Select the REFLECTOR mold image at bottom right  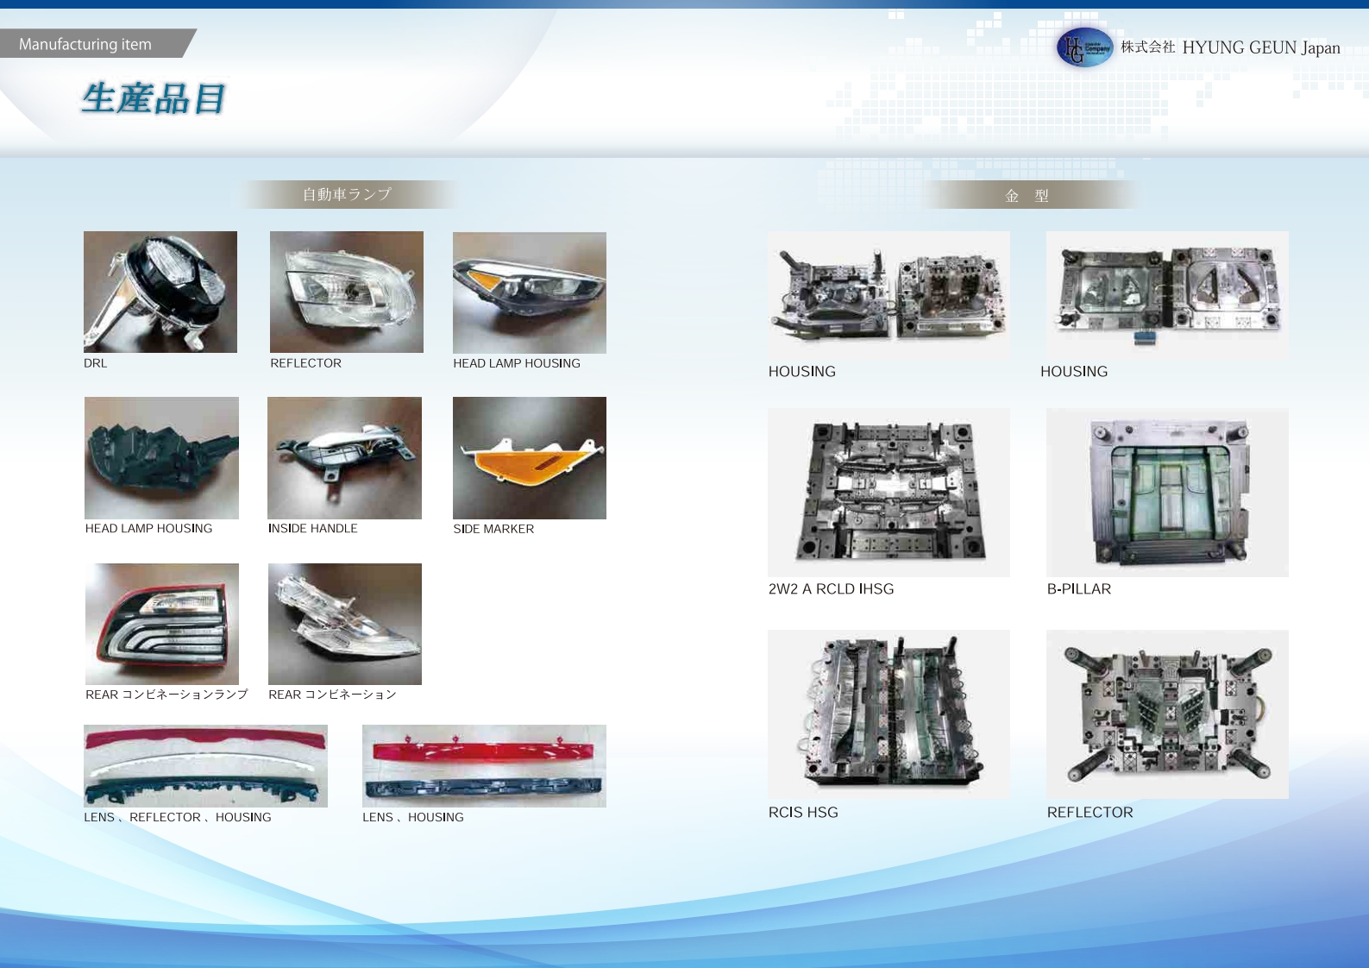point(1167,713)
